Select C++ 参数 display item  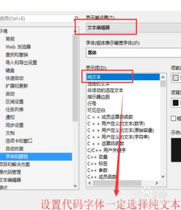pos(97,170)
